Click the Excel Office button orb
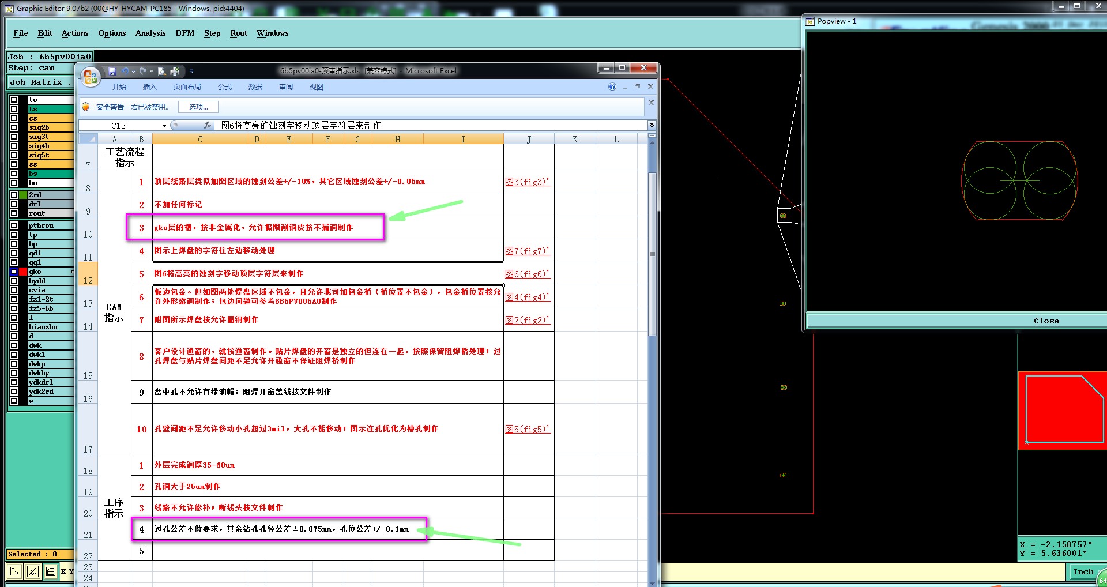Screen dimensions: 1107x587 tap(91, 76)
